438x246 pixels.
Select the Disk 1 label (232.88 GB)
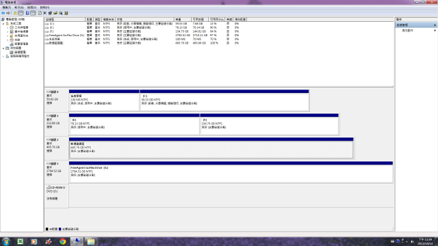(x=56, y=124)
